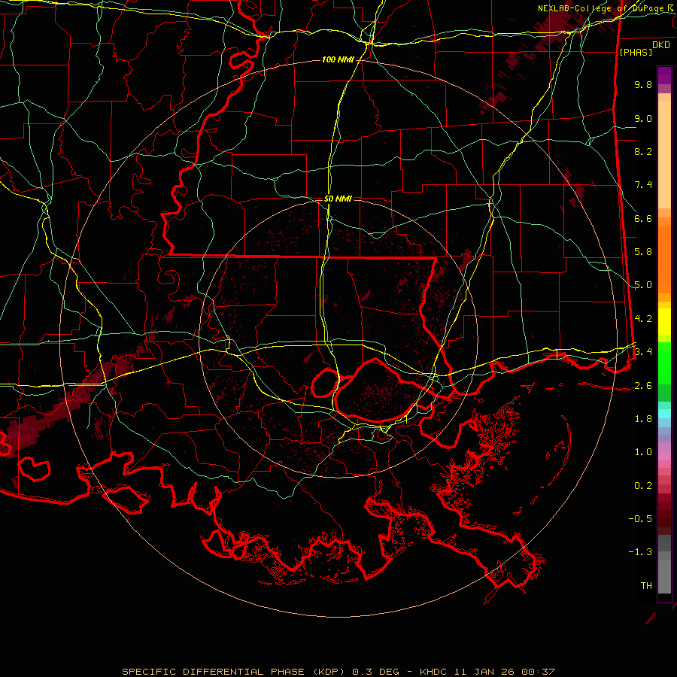This screenshot has height=677, width=677.
Task: Pick the cyan segment of the color bar
Action: [x=664, y=414]
